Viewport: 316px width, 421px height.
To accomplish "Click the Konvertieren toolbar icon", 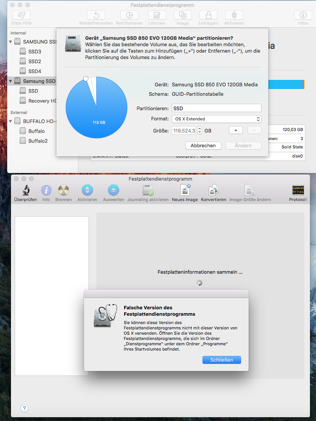I will pyautogui.click(x=214, y=190).
